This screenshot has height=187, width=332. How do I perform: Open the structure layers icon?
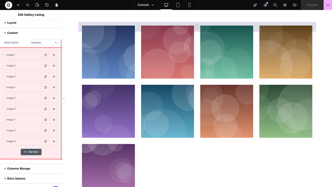[285, 5]
